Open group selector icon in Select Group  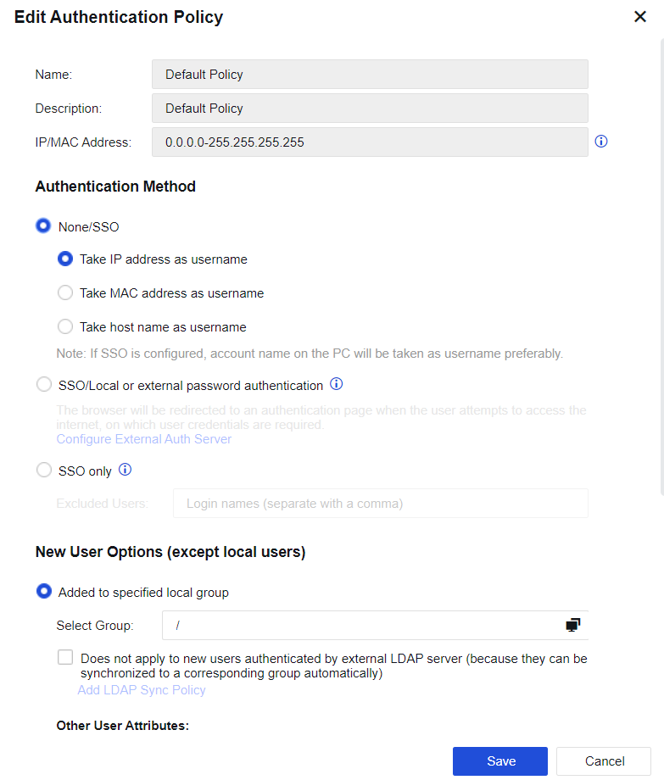[573, 625]
